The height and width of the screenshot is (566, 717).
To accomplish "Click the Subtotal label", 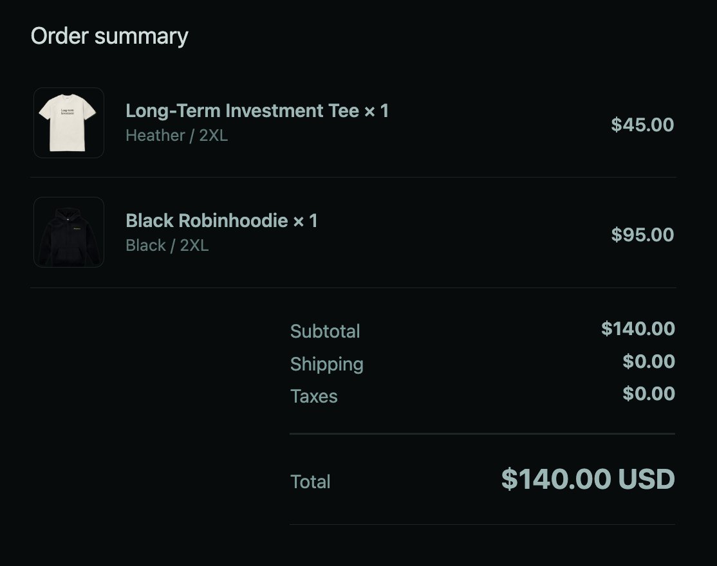I will tap(325, 331).
